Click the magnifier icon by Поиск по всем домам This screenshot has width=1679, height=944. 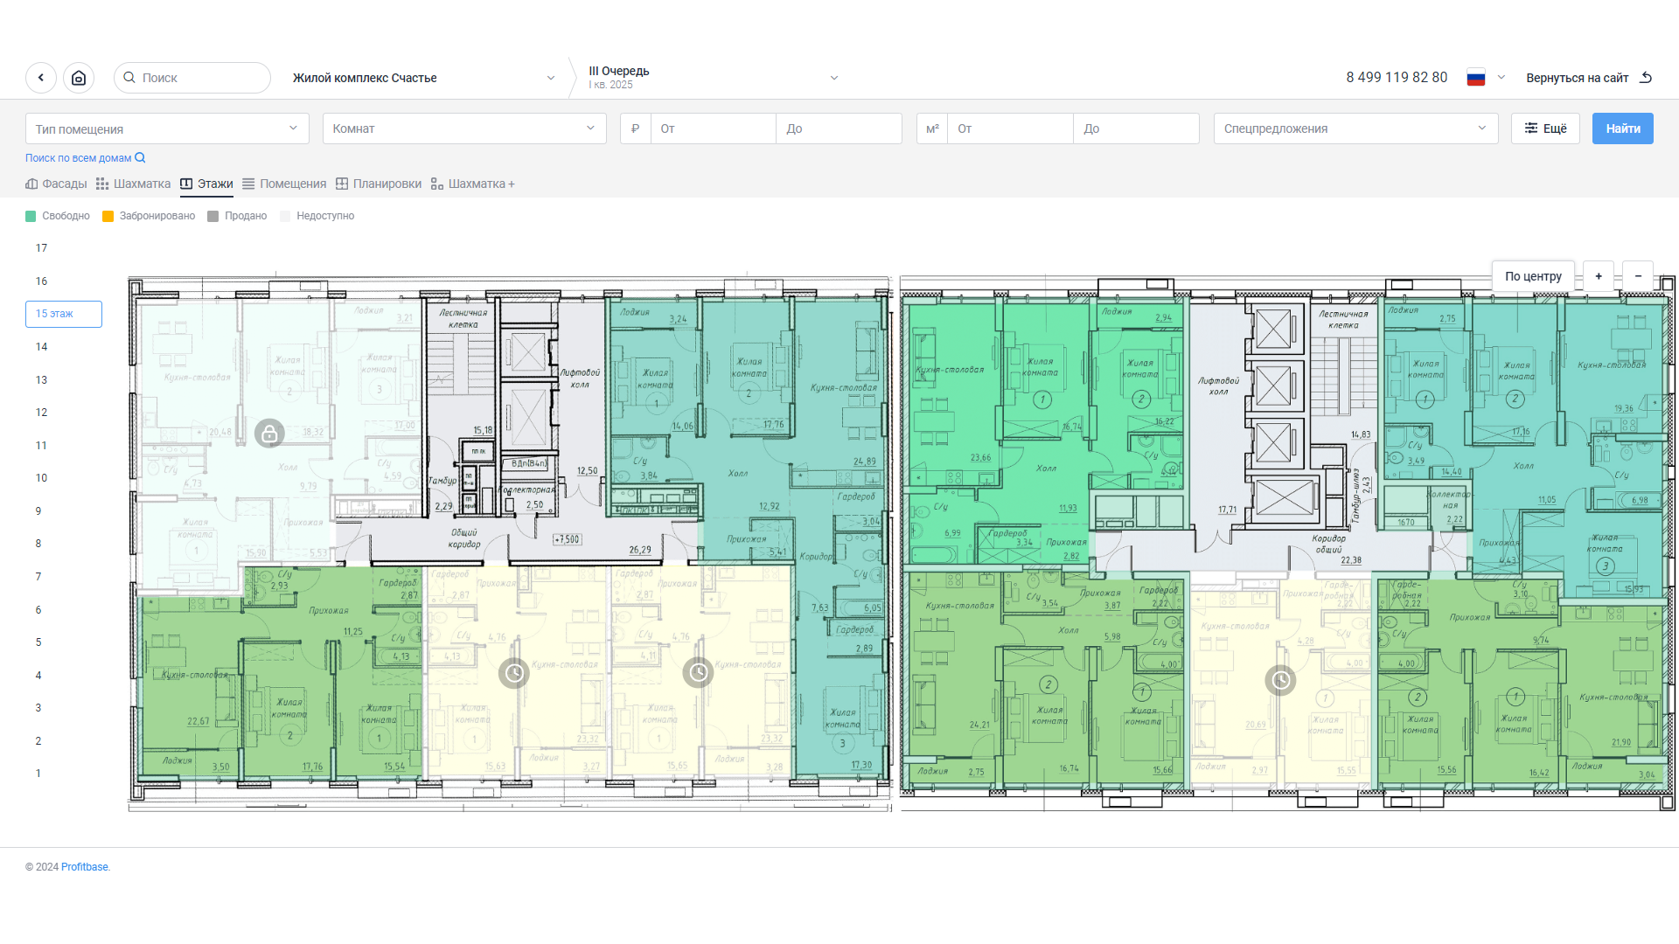coord(140,158)
